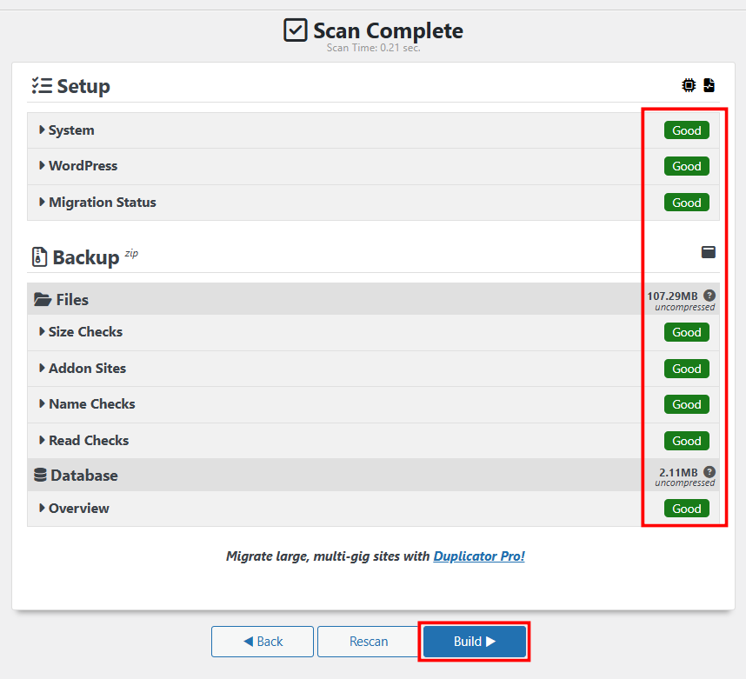The width and height of the screenshot is (746, 679).
Task: Expand the Size Checks row
Action: coord(374,332)
